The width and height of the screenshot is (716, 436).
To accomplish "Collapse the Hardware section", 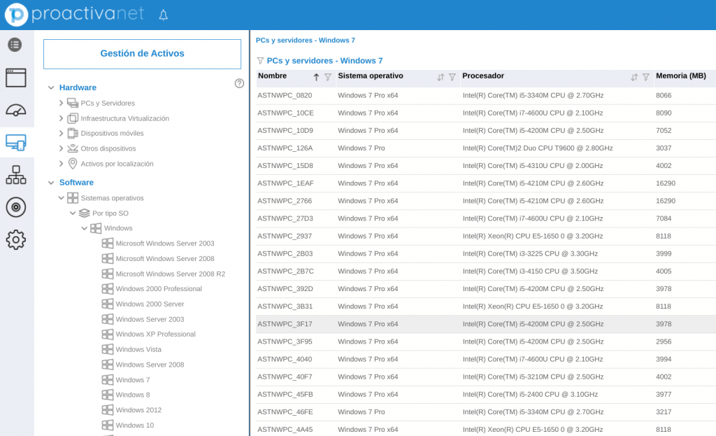I will point(51,87).
